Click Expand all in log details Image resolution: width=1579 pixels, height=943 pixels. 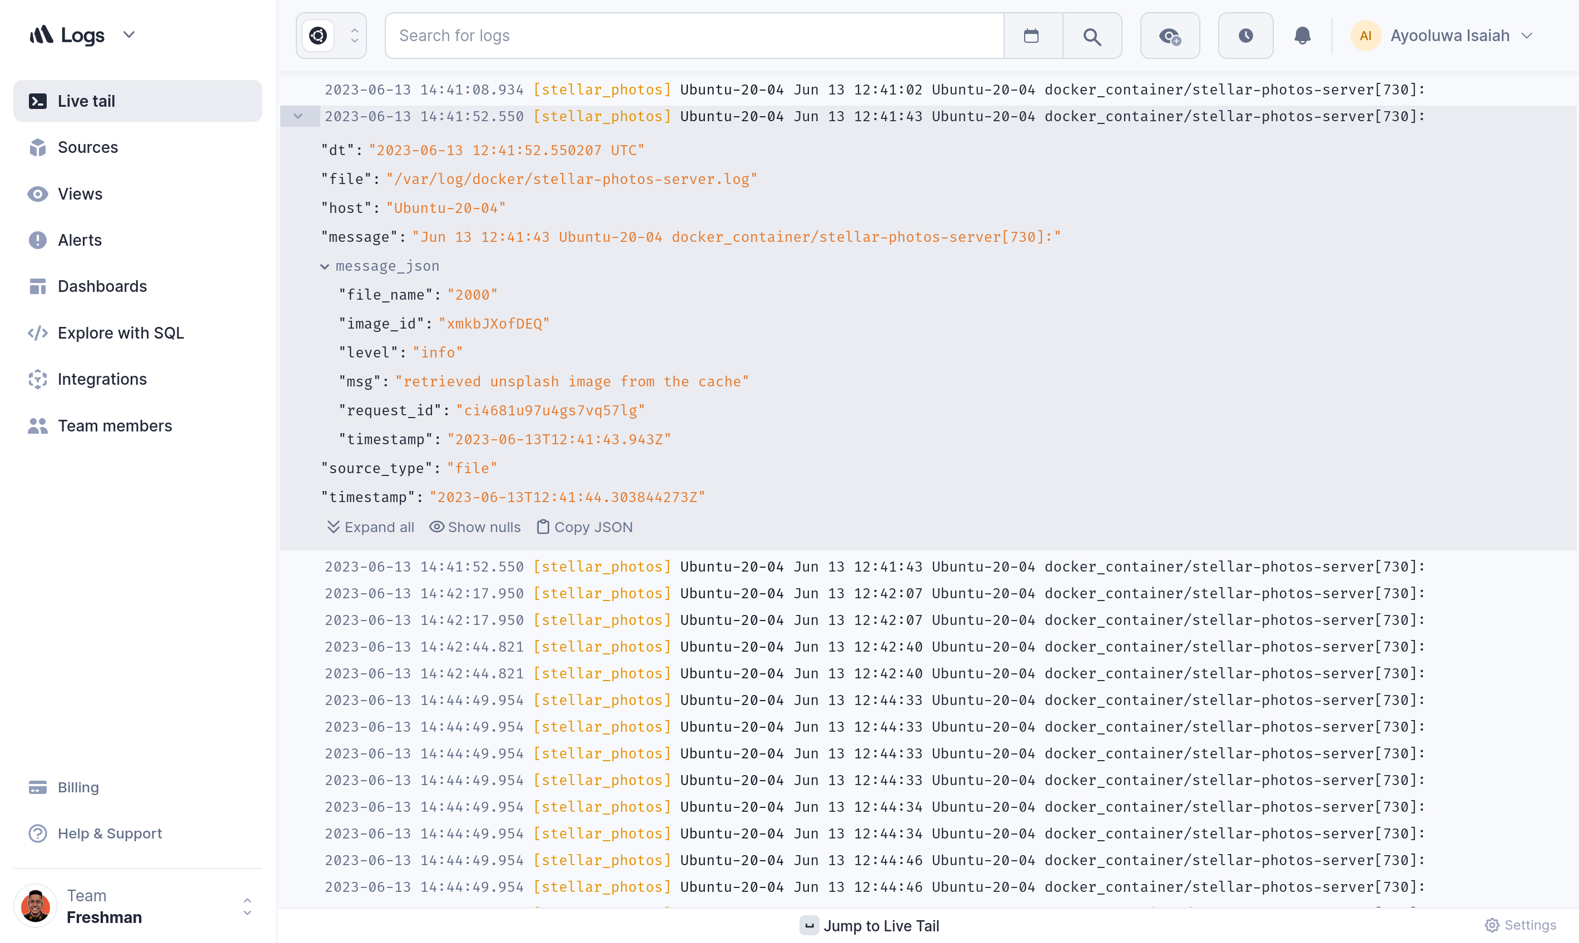click(370, 528)
